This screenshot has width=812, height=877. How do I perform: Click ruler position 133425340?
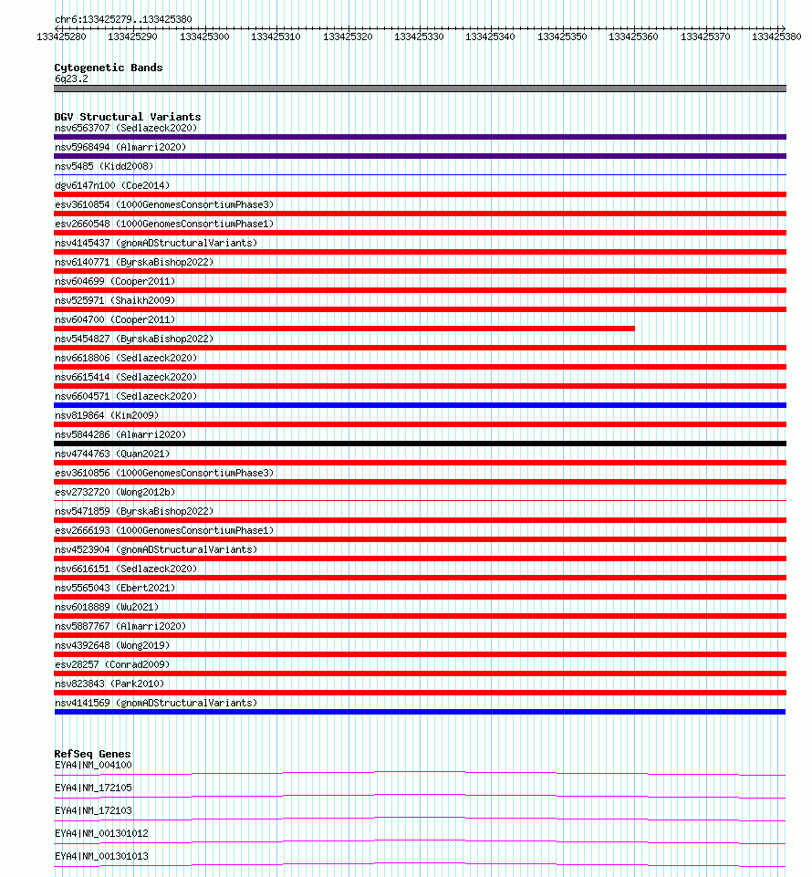point(491,37)
